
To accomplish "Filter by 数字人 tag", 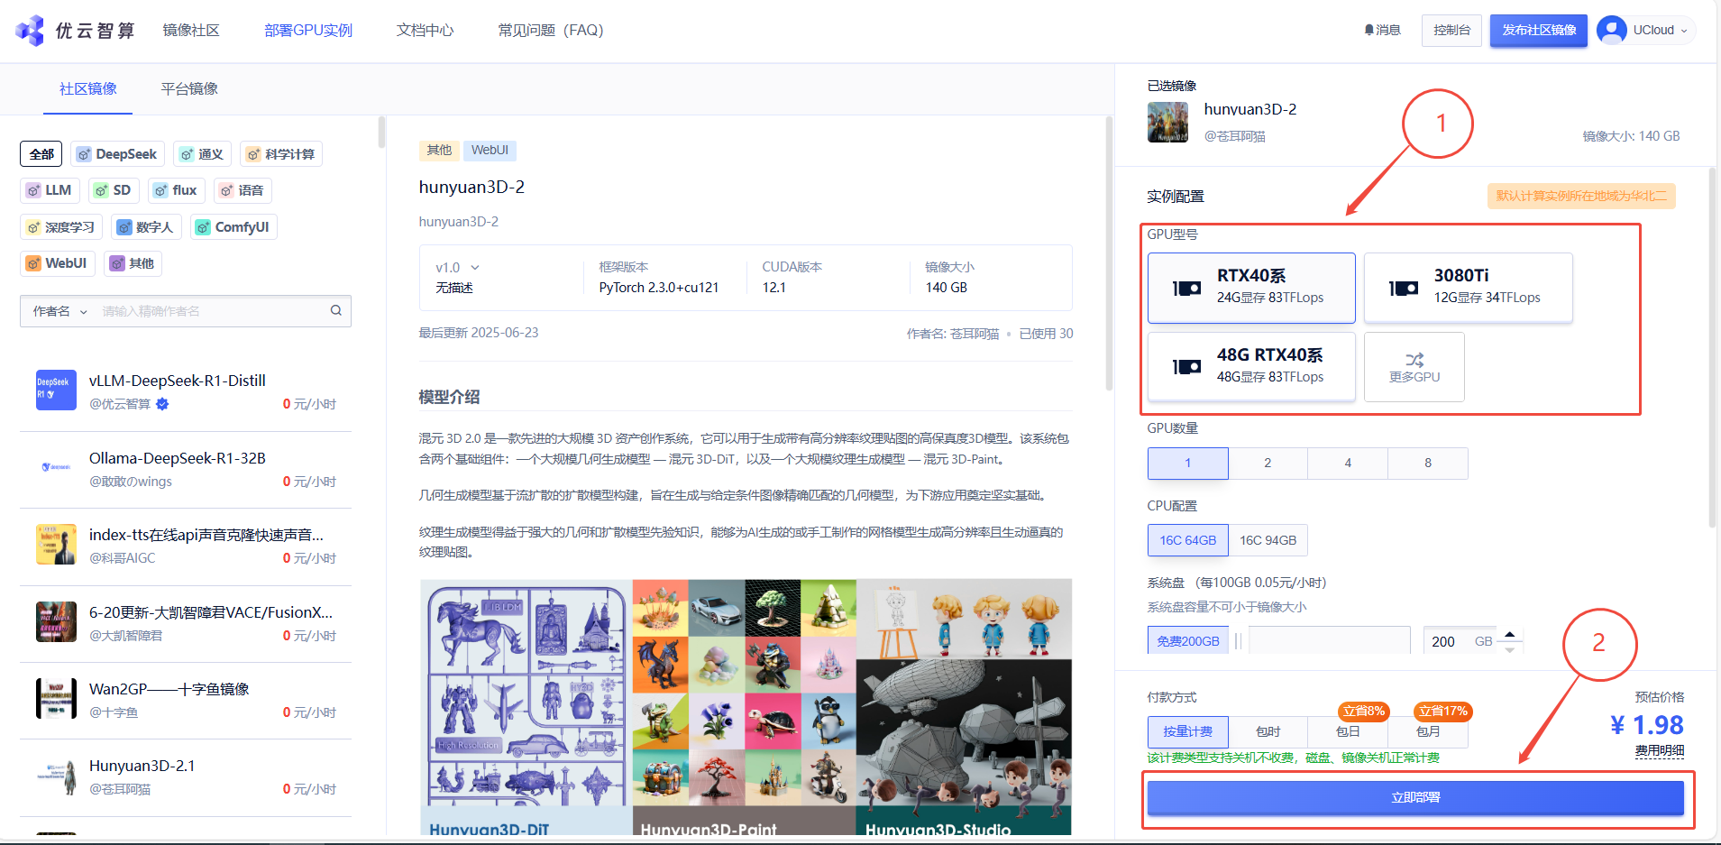I will coord(146,227).
